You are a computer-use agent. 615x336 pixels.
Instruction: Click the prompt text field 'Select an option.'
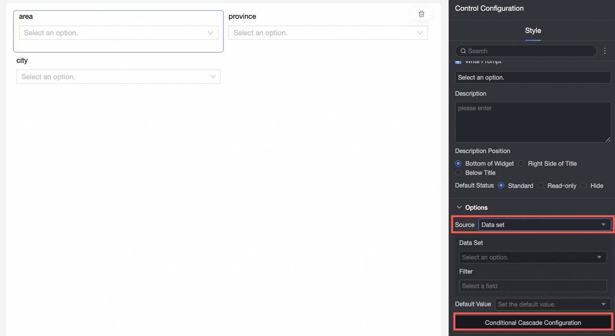[x=533, y=77]
